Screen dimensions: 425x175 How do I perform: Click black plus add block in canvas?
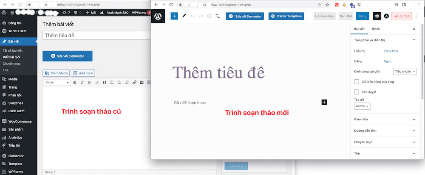[x=324, y=102]
